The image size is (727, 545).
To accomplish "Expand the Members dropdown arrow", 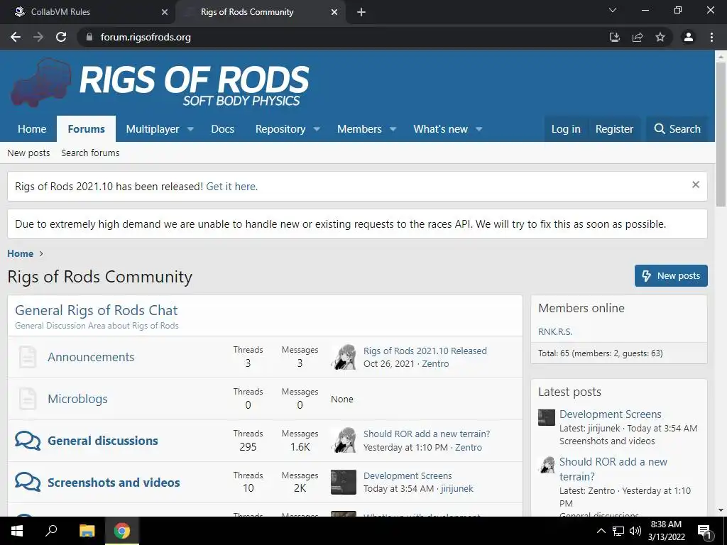I will [393, 129].
